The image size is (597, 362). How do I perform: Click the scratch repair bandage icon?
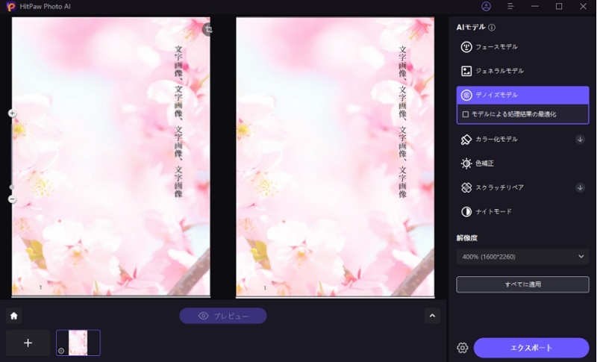click(466, 187)
